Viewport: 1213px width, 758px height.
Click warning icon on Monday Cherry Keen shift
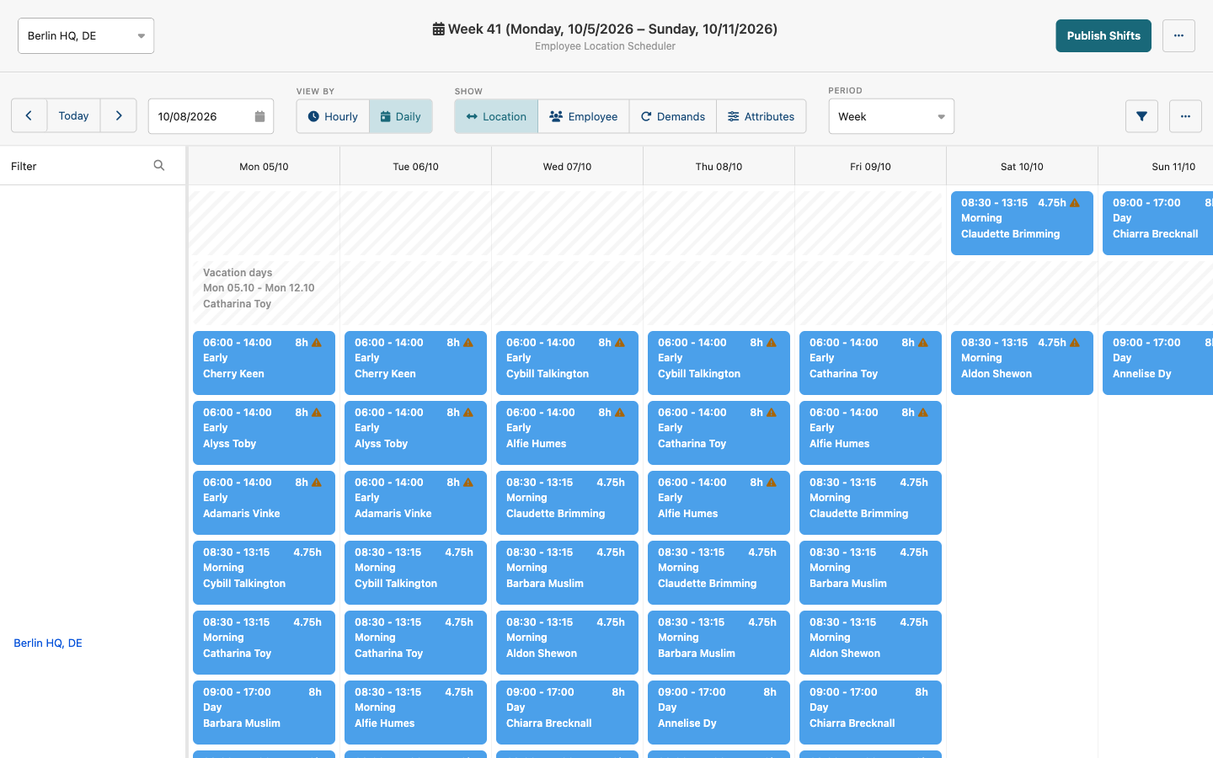click(317, 343)
